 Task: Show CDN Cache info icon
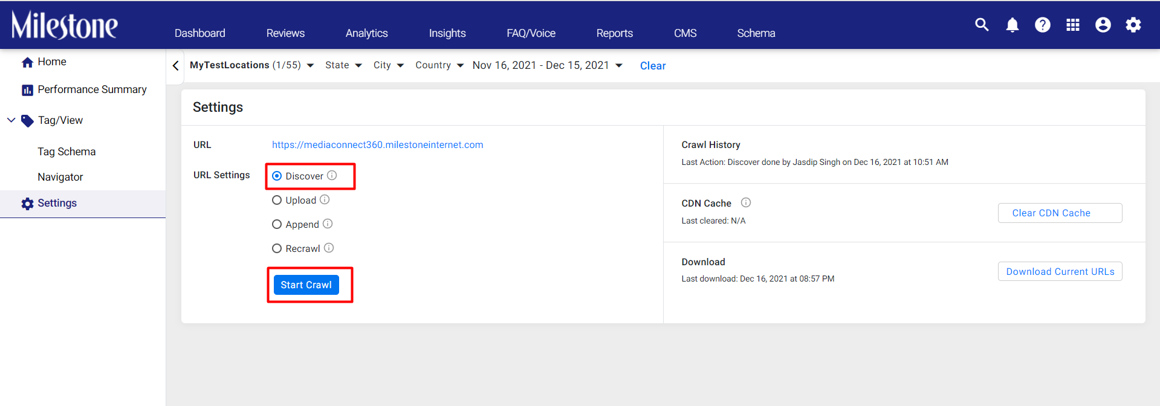click(x=746, y=202)
